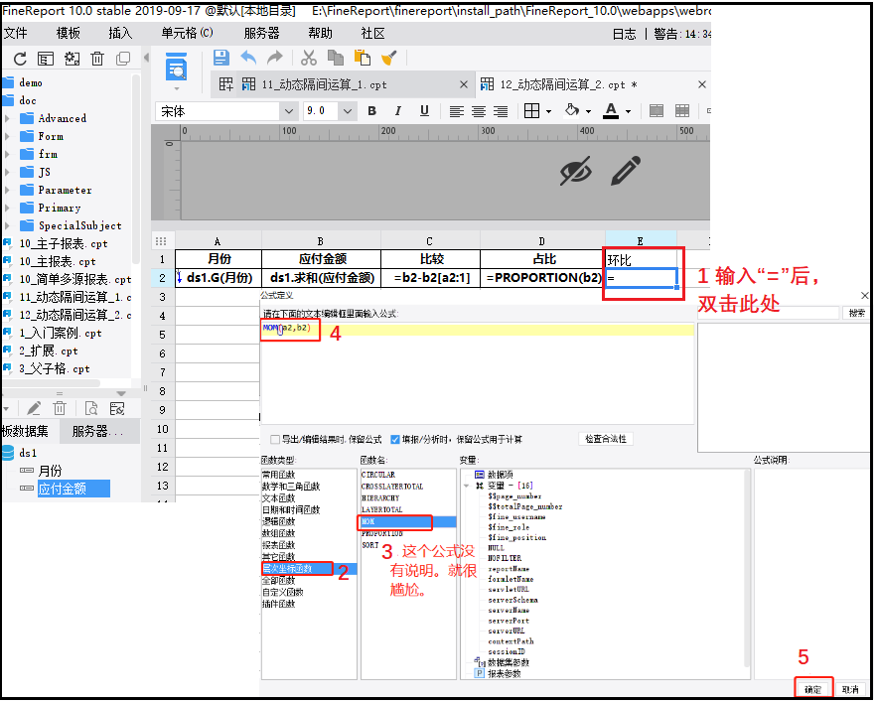Screen dimensions: 878x703
Task: Click the 取消 button
Action: click(850, 689)
